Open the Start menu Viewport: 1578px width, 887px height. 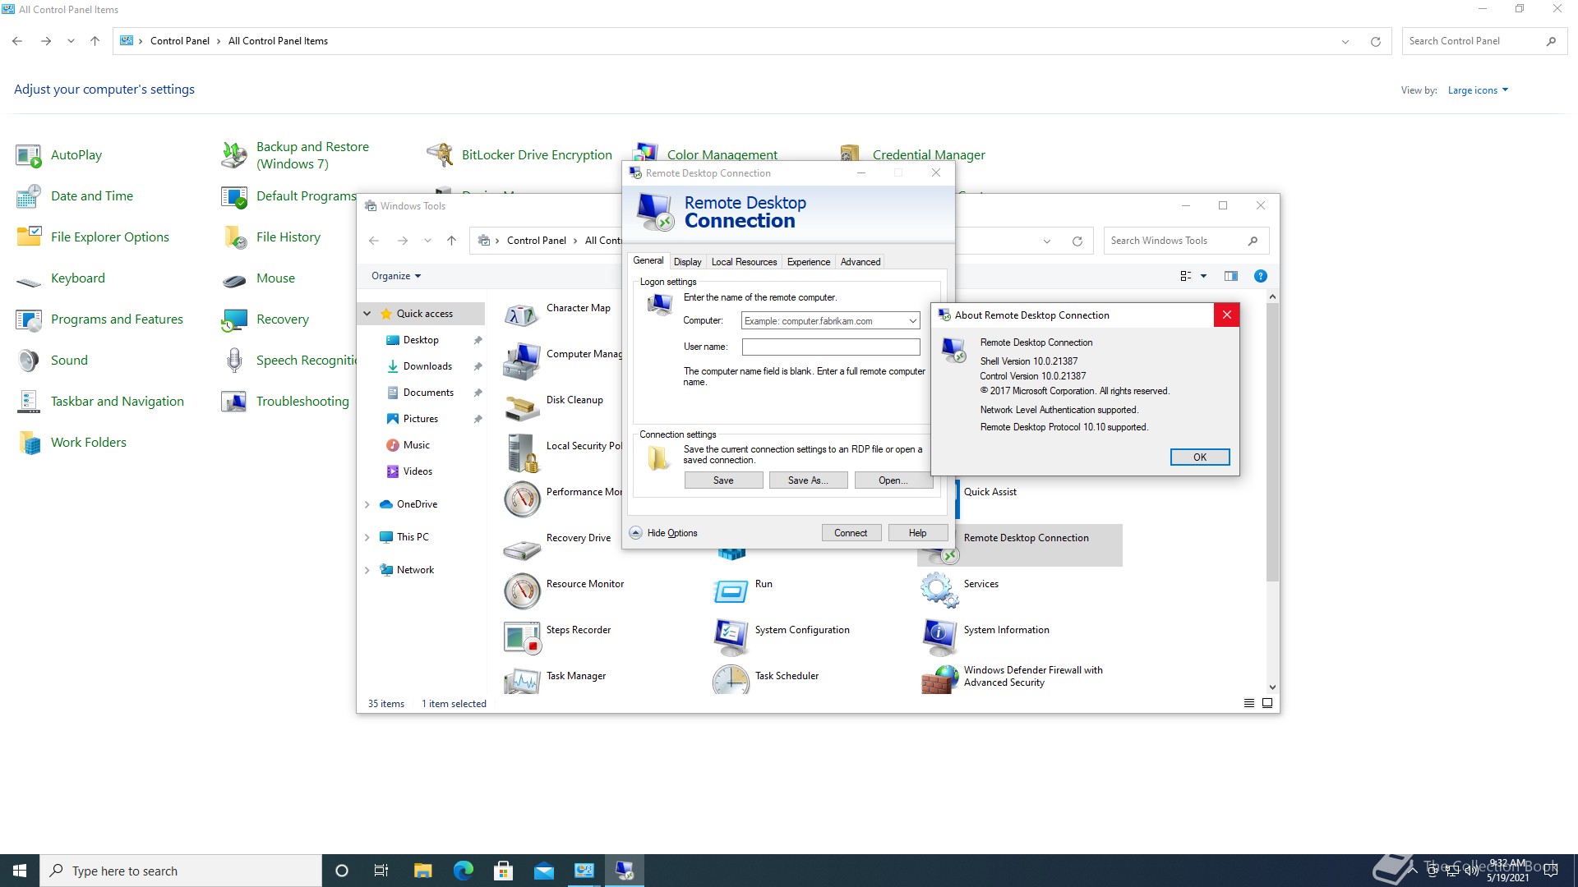click(20, 871)
